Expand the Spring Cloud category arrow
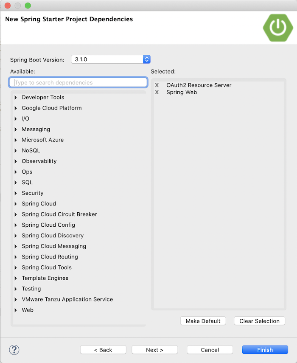 pos(16,204)
